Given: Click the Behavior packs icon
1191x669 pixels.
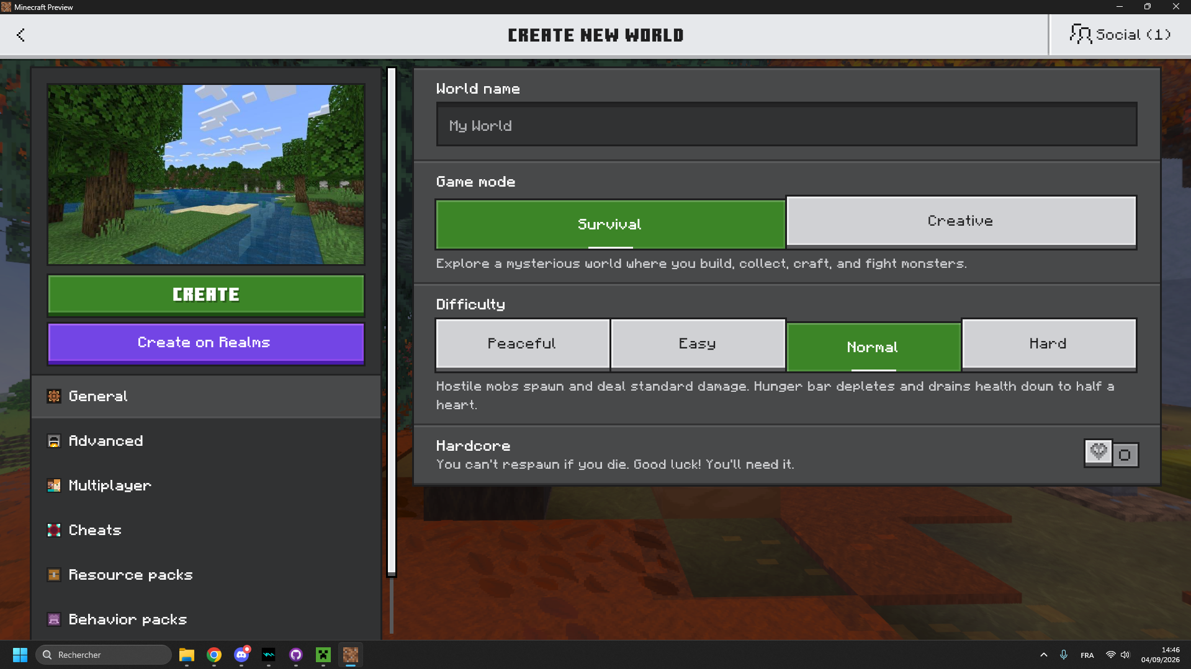Looking at the screenshot, I should 54,619.
